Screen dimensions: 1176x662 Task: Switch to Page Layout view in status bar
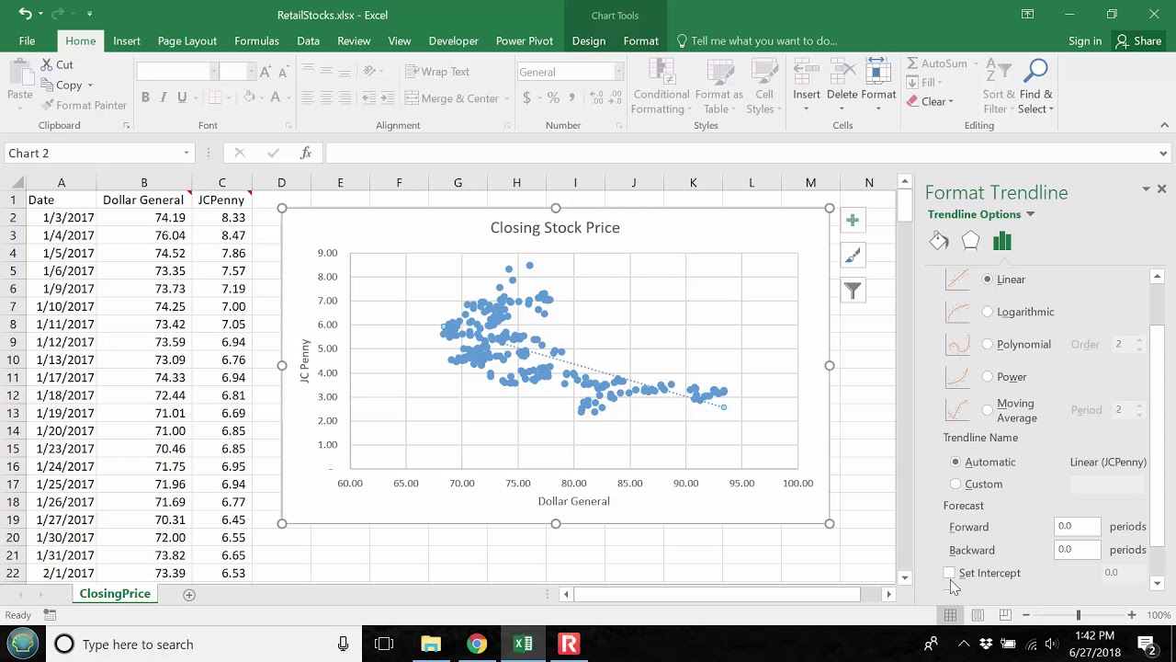click(978, 615)
